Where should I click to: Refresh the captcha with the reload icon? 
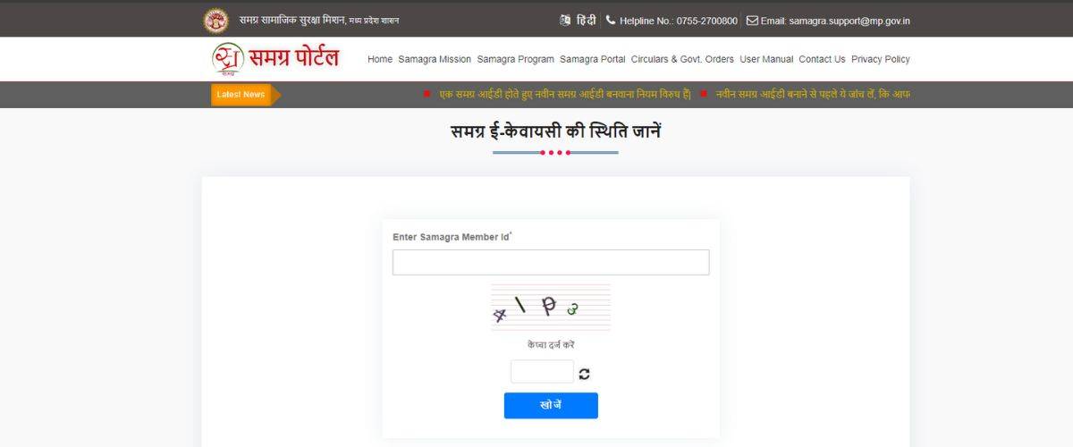coord(584,374)
